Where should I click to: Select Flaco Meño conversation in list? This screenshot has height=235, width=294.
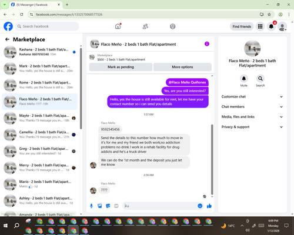pyautogui.click(x=39, y=102)
